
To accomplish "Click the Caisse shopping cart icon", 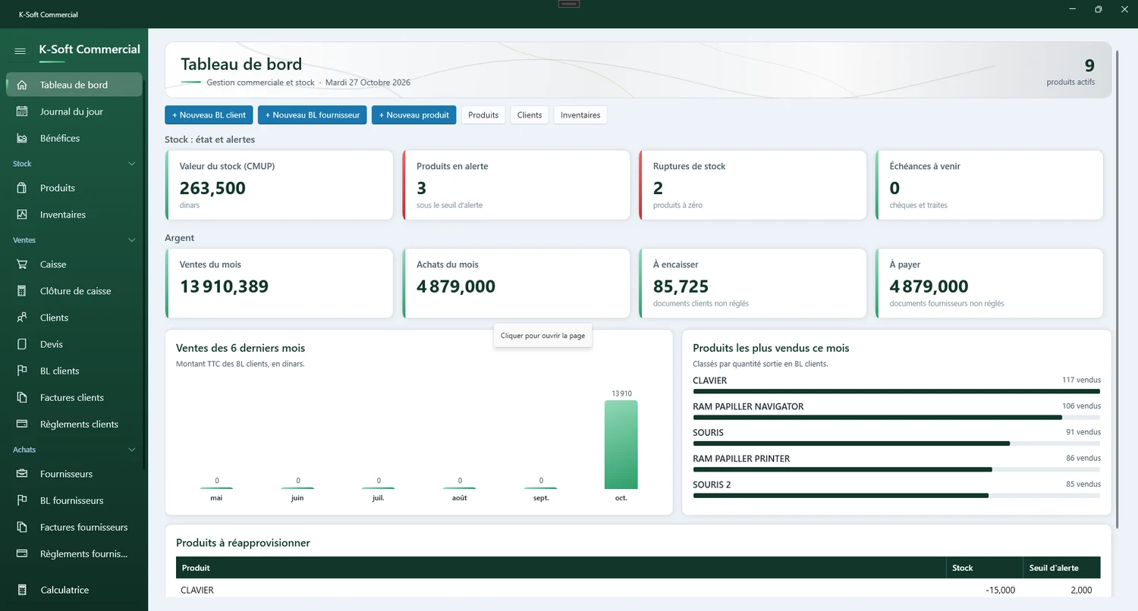I will [22, 265].
